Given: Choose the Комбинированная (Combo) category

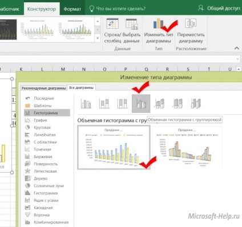Looking at the screenshot, I should (x=47, y=222).
